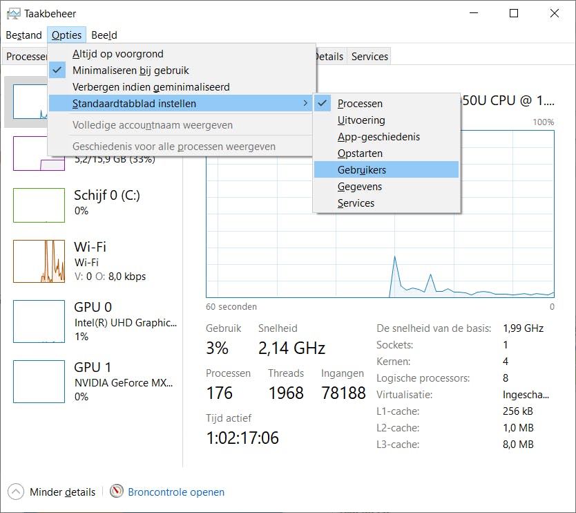Uncheck Minimaliseren bij gebruik

pos(131,71)
